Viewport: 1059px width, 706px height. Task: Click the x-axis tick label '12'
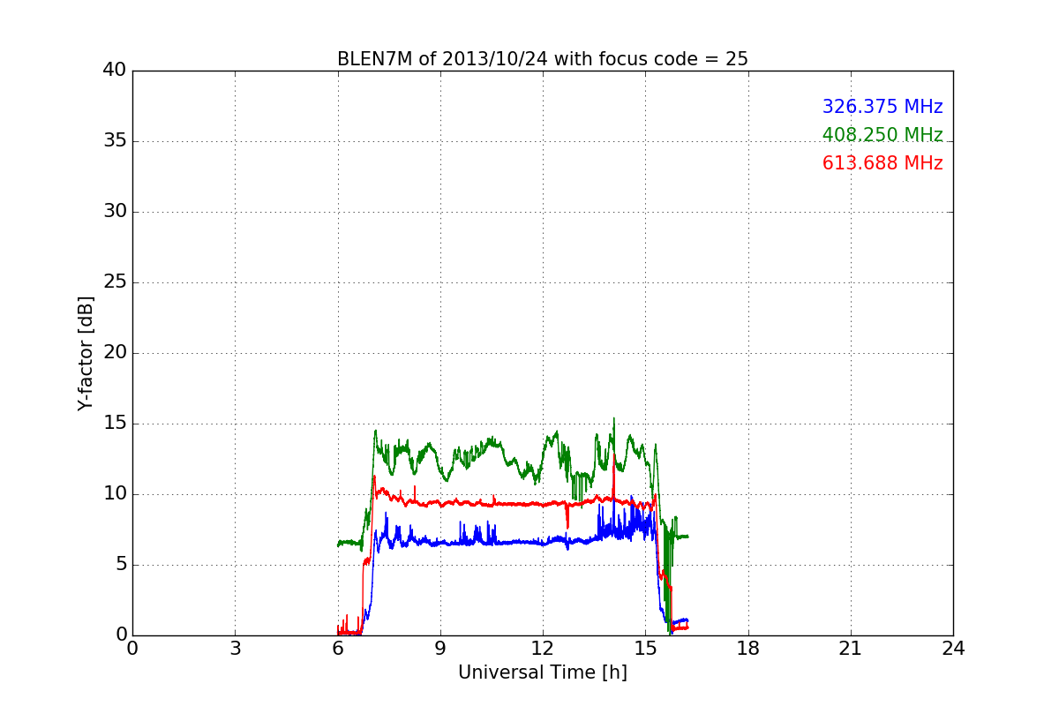click(x=543, y=649)
